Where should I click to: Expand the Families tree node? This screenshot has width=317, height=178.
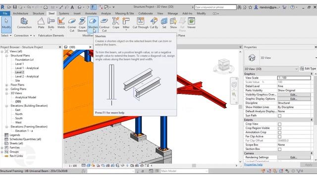(x=2, y=147)
